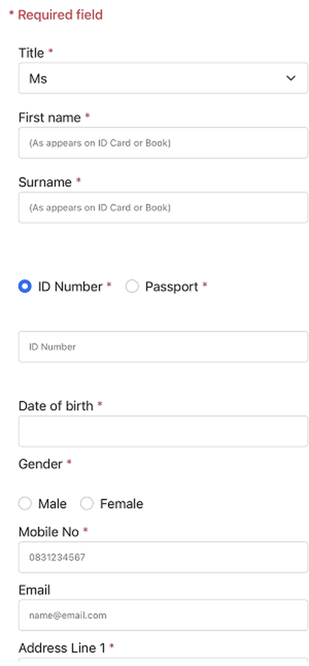
Task: Click the Date of birth label
Action: [56, 406]
